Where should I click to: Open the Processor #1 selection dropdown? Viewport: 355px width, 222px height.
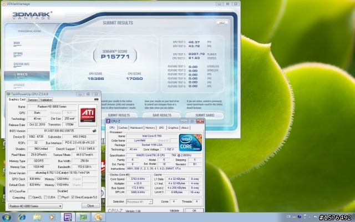pyautogui.click(x=139, y=201)
